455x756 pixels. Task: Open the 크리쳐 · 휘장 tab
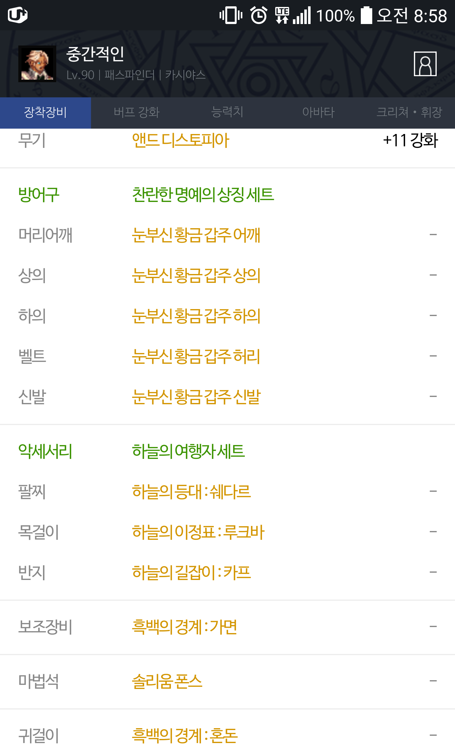tap(409, 113)
